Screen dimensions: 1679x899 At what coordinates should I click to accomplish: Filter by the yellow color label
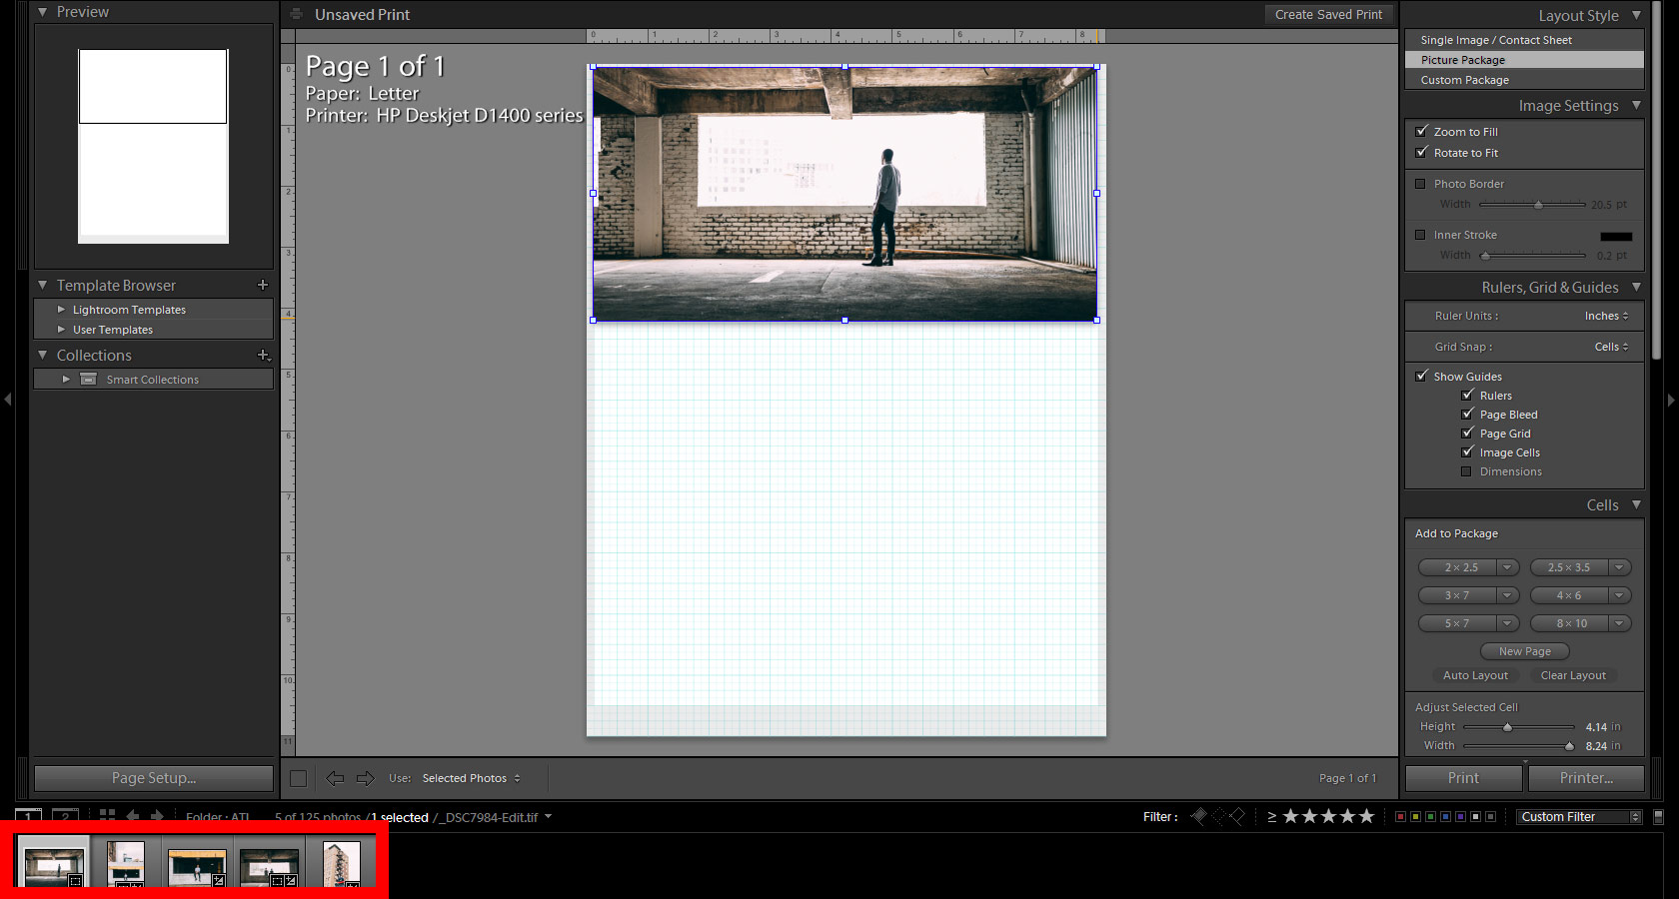pos(1415,816)
